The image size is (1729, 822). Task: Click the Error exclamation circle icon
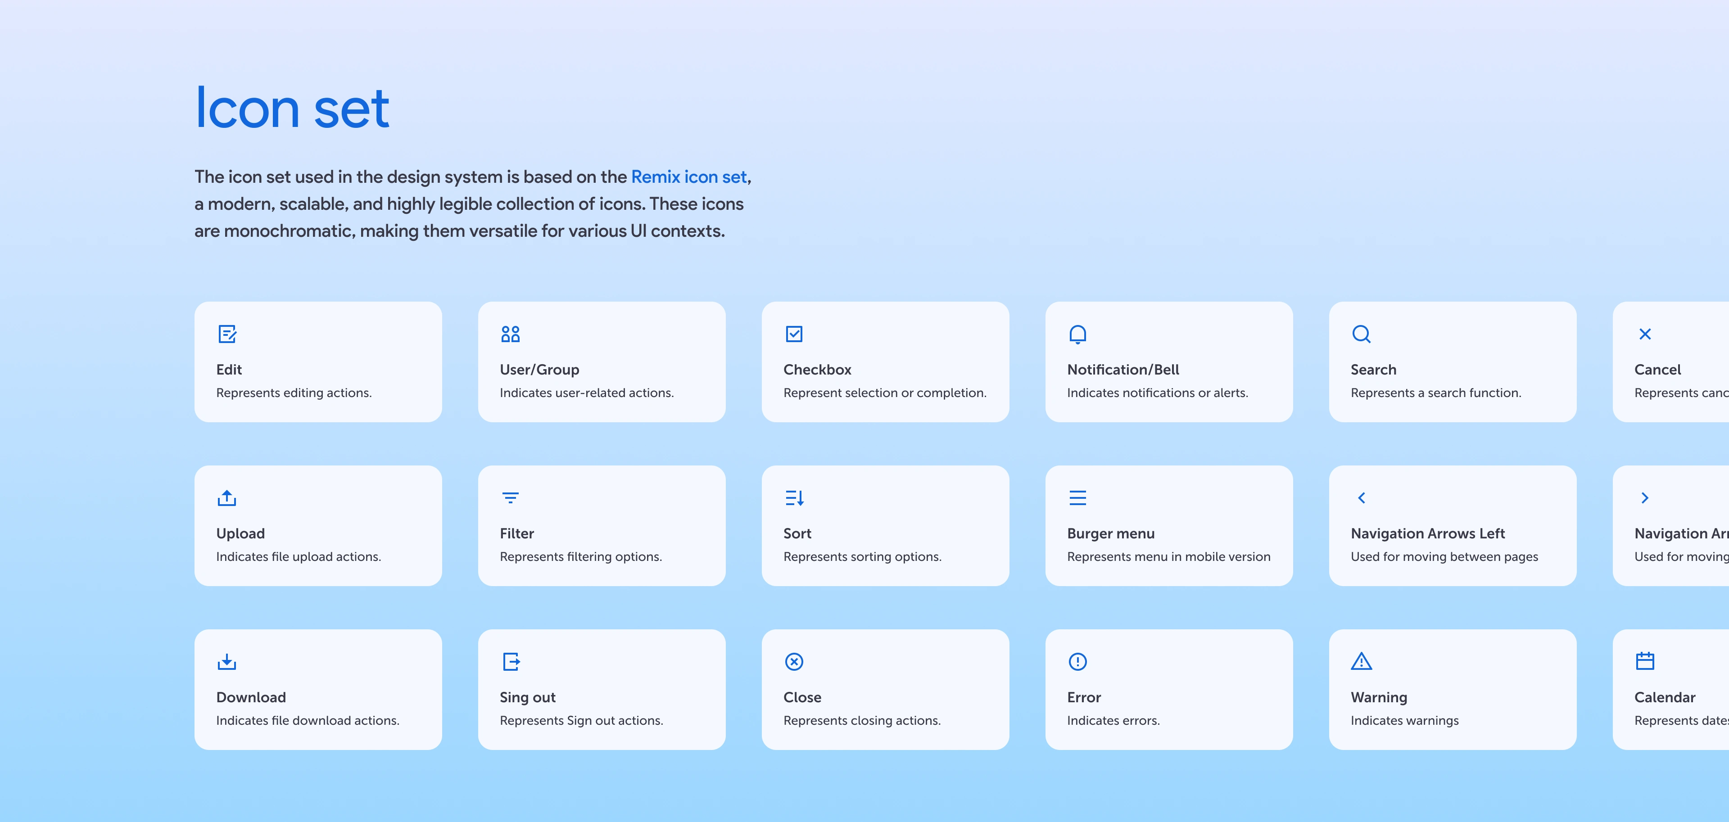1077,662
